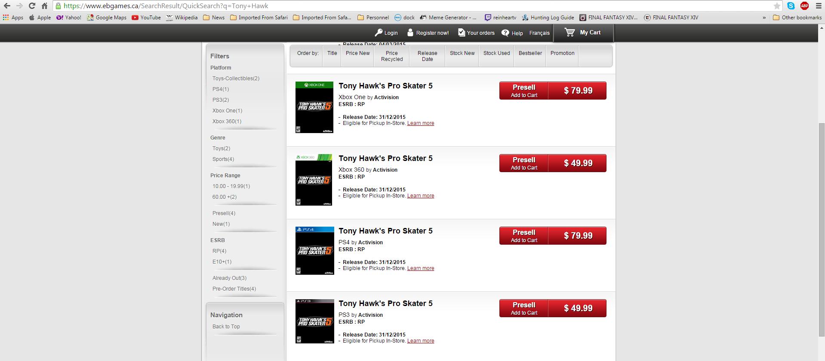Expand the Imported From Safa... folder
This screenshot has height=361, width=825.
pos(322,18)
